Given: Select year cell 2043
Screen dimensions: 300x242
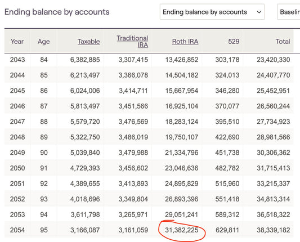Looking at the screenshot, I should pyautogui.click(x=17, y=60).
